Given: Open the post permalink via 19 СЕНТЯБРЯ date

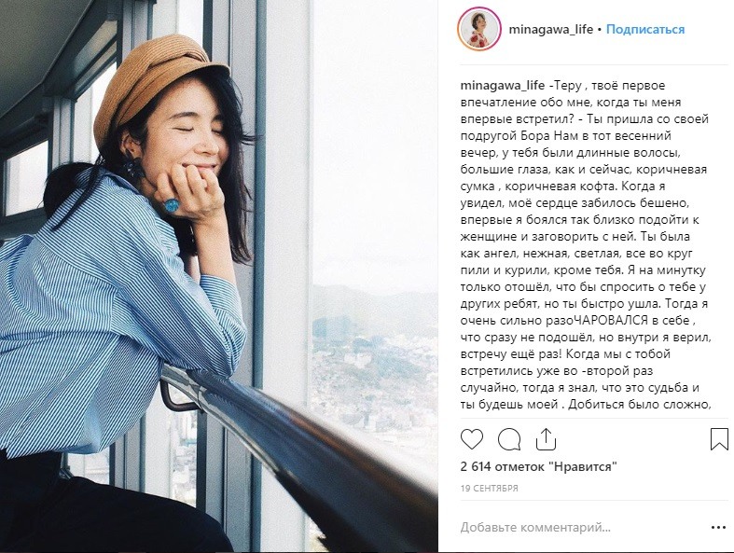Looking at the screenshot, I should click(489, 489).
